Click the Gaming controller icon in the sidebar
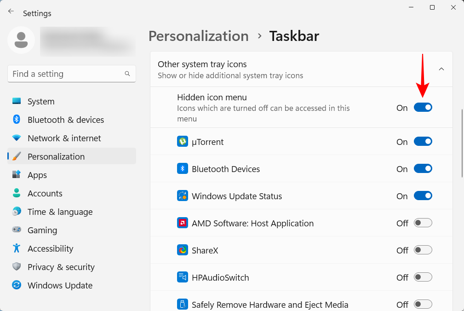Screen dimensions: 464x311 [x=16, y=230]
